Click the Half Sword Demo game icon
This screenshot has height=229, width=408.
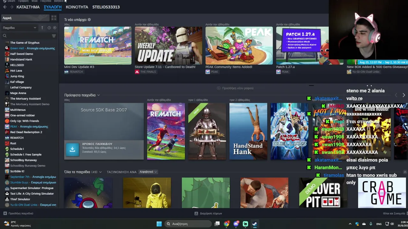7,54
